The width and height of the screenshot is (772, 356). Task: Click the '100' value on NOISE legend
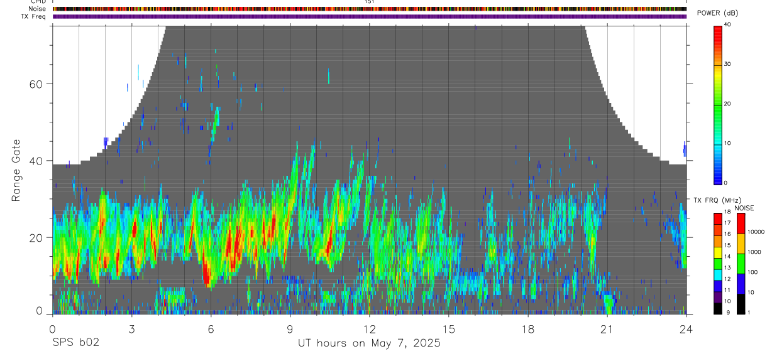coord(753,272)
